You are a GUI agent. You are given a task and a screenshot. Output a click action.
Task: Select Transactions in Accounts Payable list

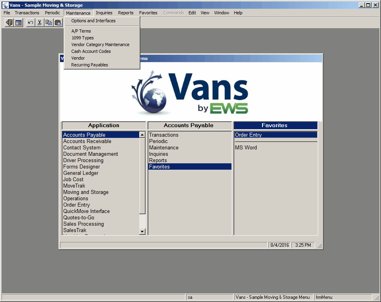point(190,135)
